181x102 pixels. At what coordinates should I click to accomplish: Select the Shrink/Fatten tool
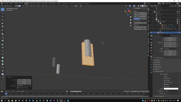tap(3, 71)
